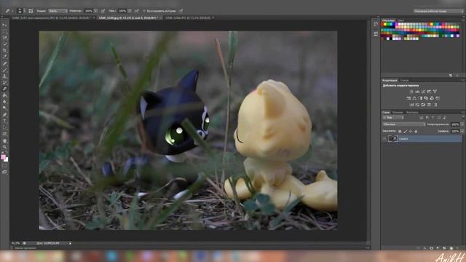Select the Zoom tool
This screenshot has width=466, height=262.
pyautogui.click(x=4, y=147)
